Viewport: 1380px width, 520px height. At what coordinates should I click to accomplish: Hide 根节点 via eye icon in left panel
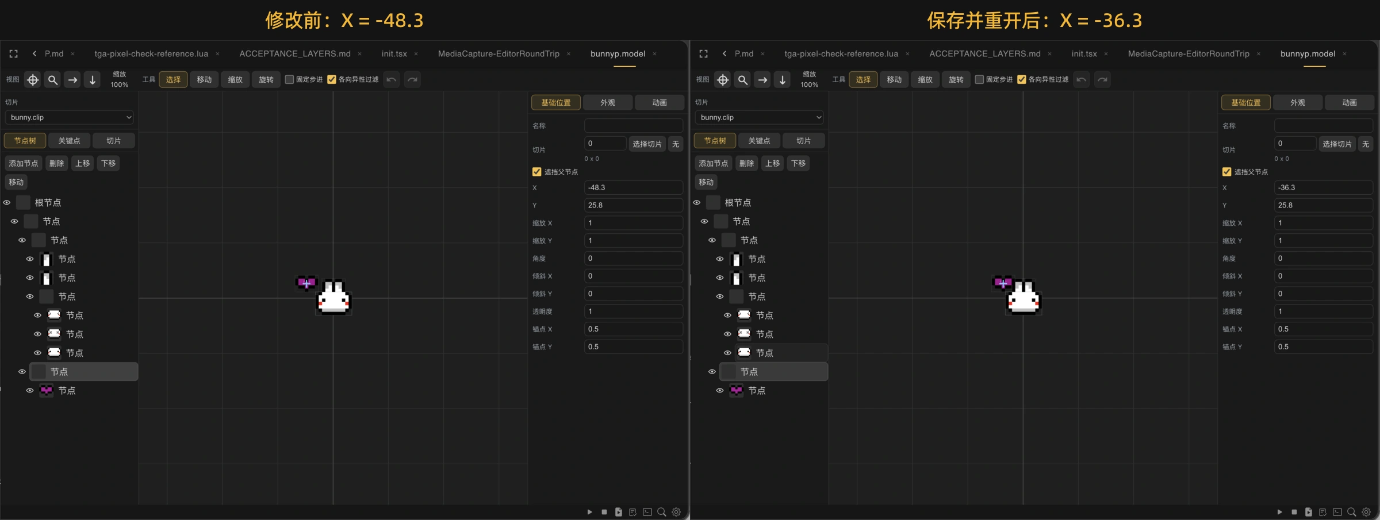point(7,202)
